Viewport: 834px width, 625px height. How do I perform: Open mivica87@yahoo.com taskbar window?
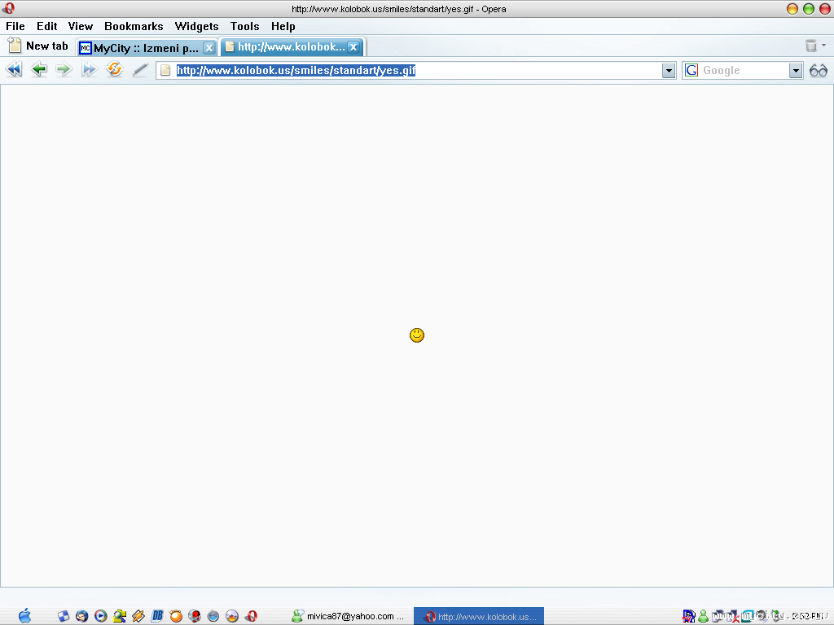tap(349, 616)
